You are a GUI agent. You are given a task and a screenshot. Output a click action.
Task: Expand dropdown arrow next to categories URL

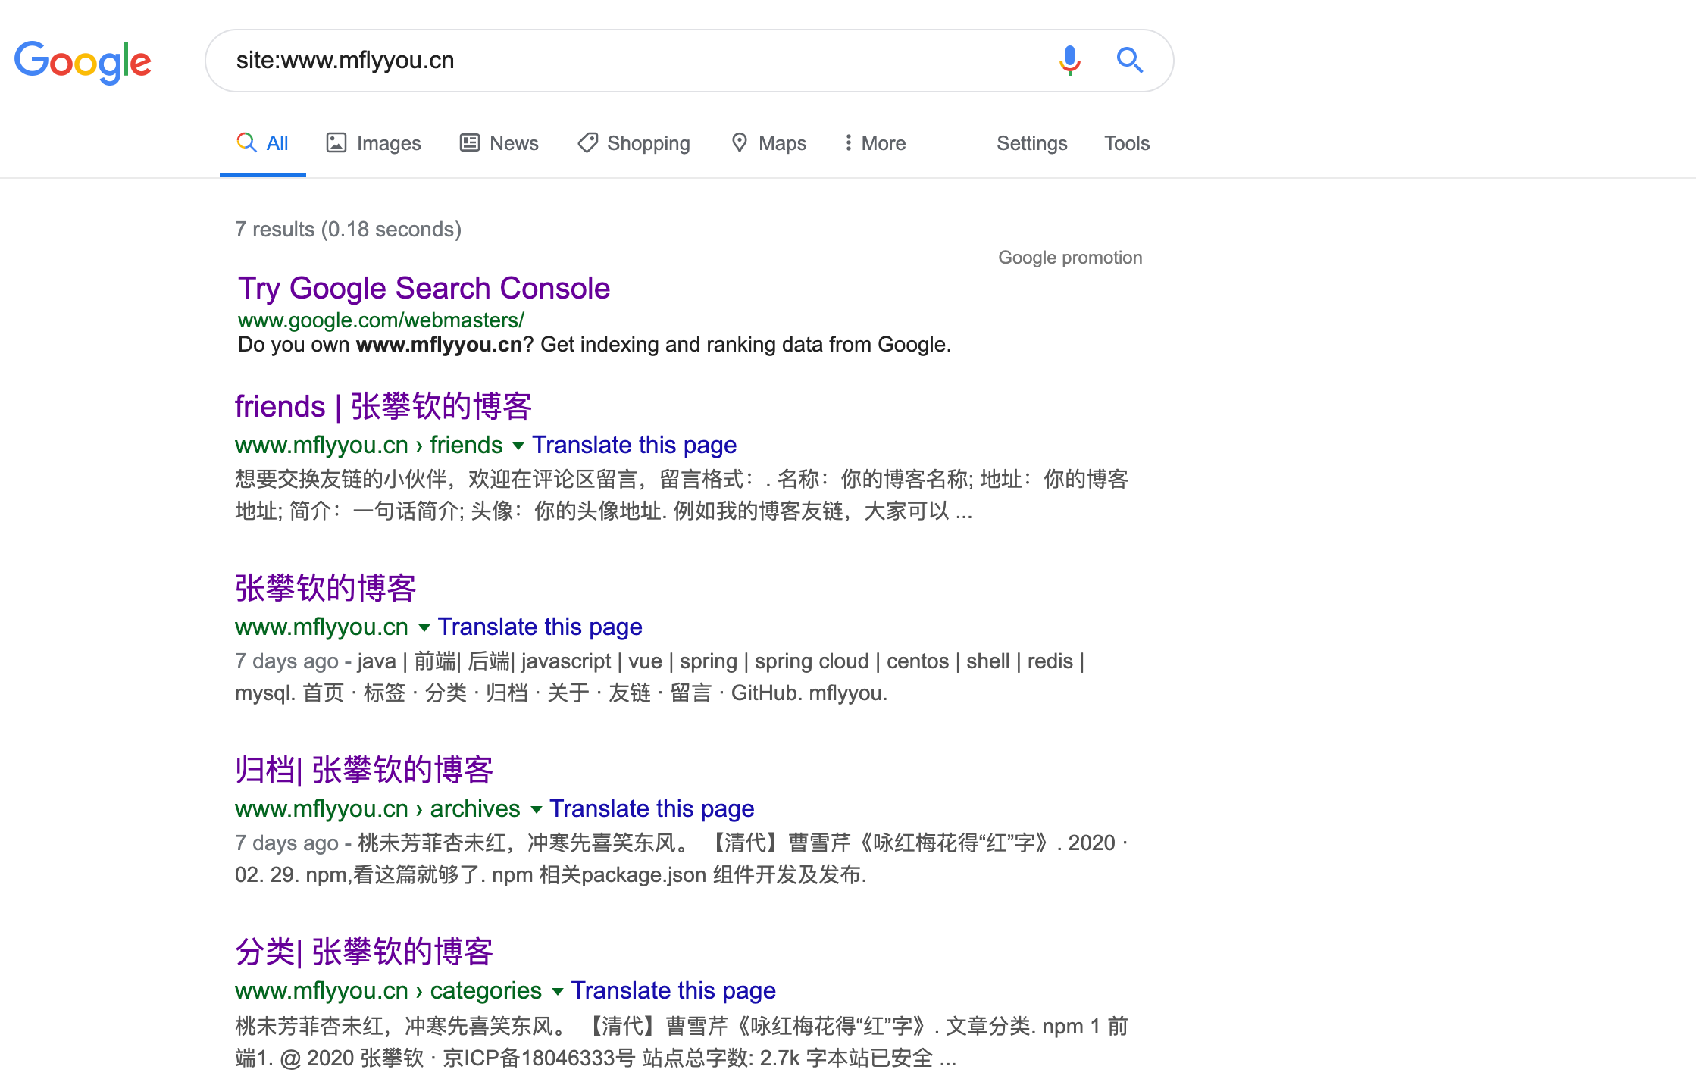pos(558,991)
